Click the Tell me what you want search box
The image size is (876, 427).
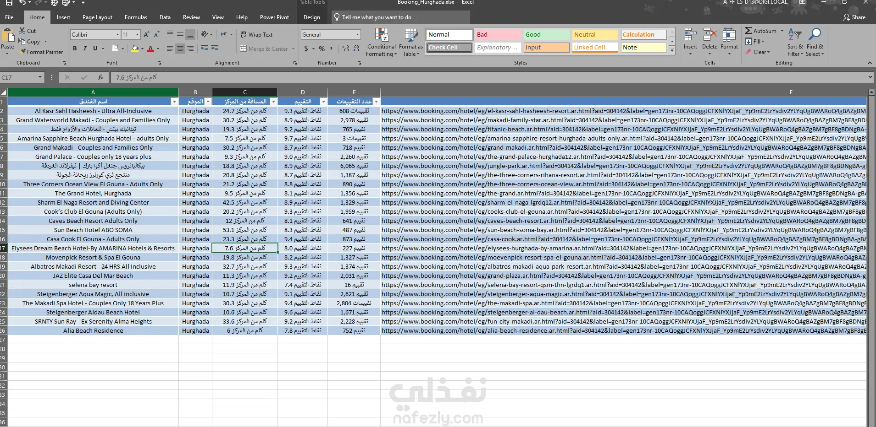401,17
